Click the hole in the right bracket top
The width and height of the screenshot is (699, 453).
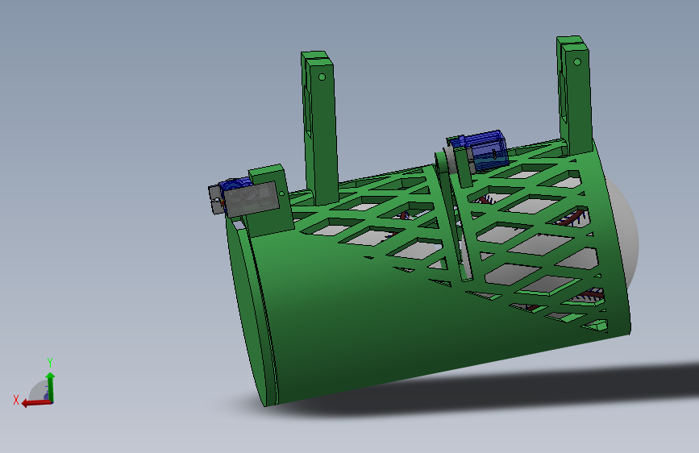point(577,62)
